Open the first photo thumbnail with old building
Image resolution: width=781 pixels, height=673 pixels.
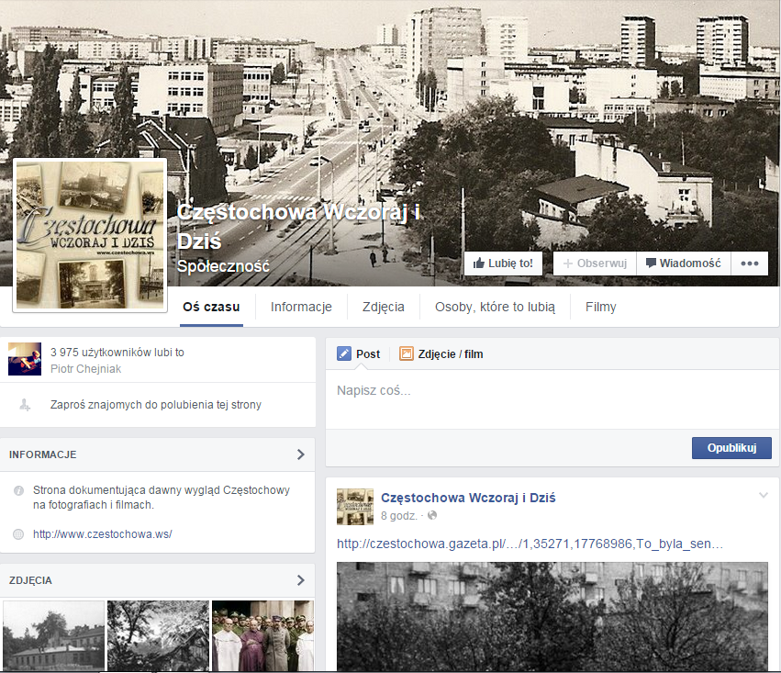(54, 635)
